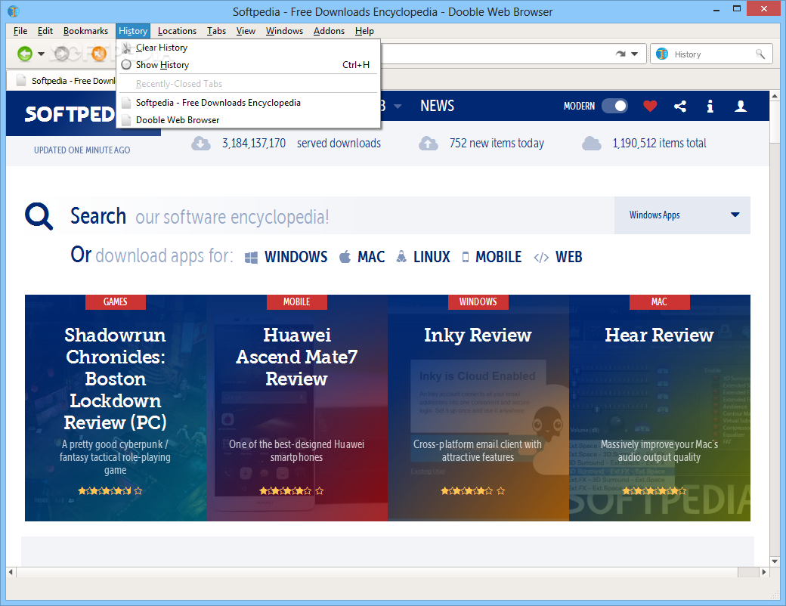Open the Edit menu

[45, 30]
